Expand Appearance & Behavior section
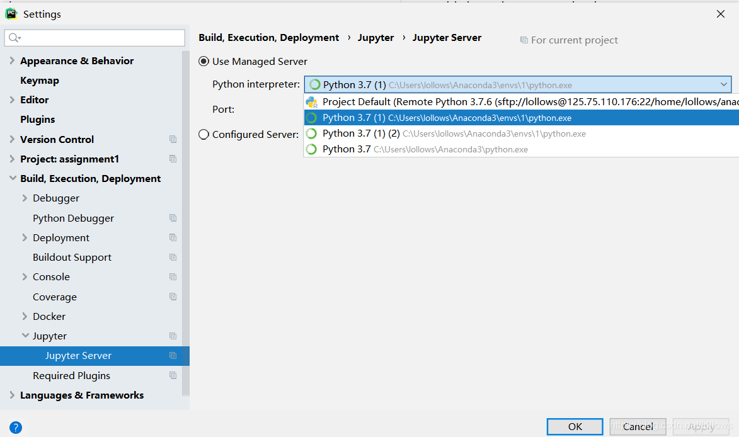This screenshot has width=739, height=437. [12, 60]
